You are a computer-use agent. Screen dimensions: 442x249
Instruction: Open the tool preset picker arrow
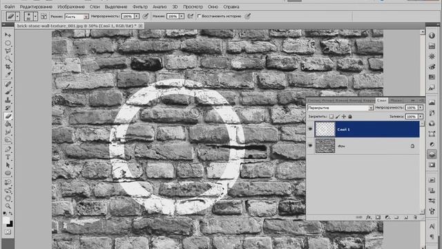tap(17, 17)
